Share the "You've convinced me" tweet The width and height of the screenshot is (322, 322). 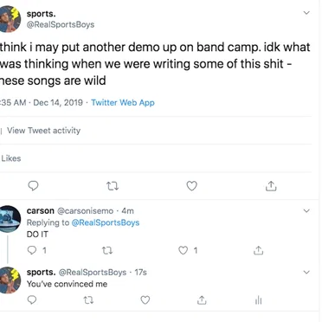(202, 300)
